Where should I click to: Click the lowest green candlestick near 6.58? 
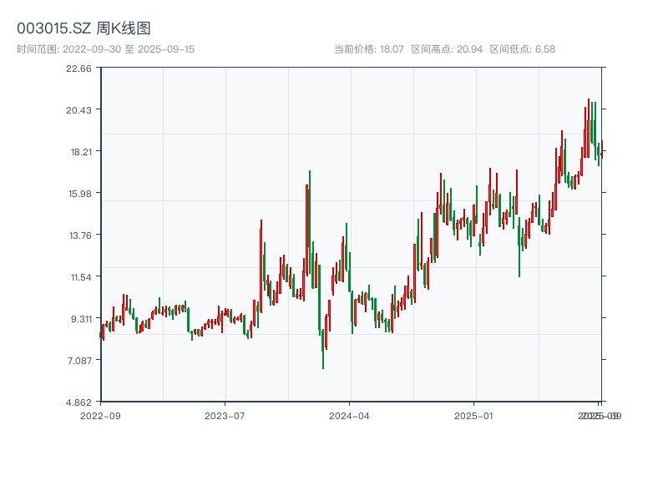click(323, 349)
